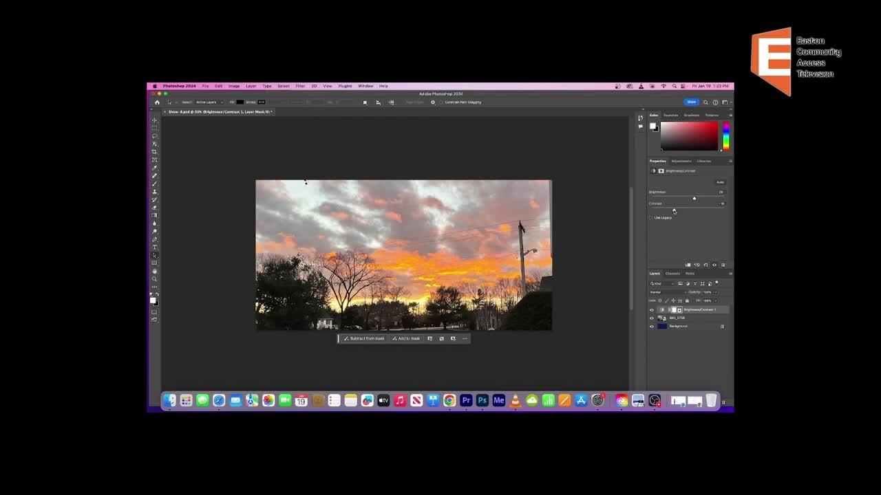Open Photoshop from the Dock
Image resolution: width=881 pixels, height=495 pixels.
(x=482, y=400)
